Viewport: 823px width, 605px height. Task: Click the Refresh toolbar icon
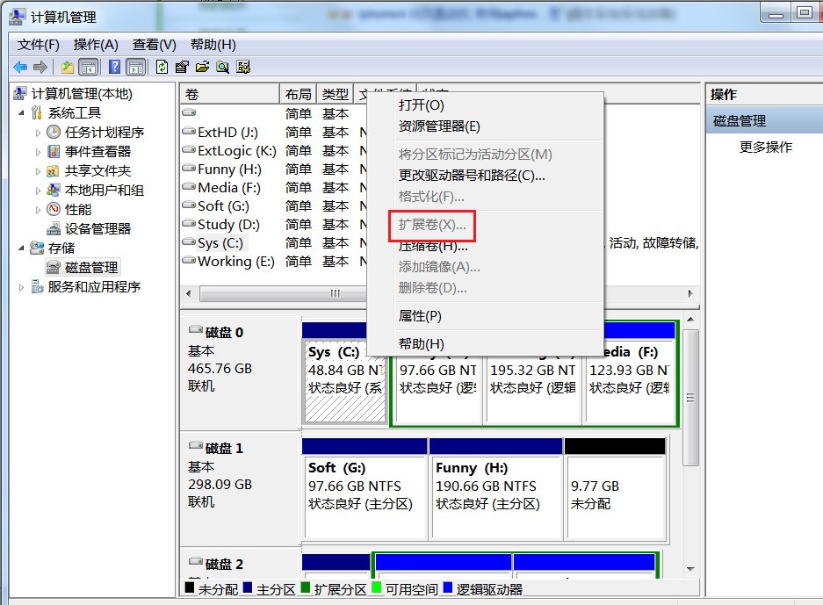point(162,67)
